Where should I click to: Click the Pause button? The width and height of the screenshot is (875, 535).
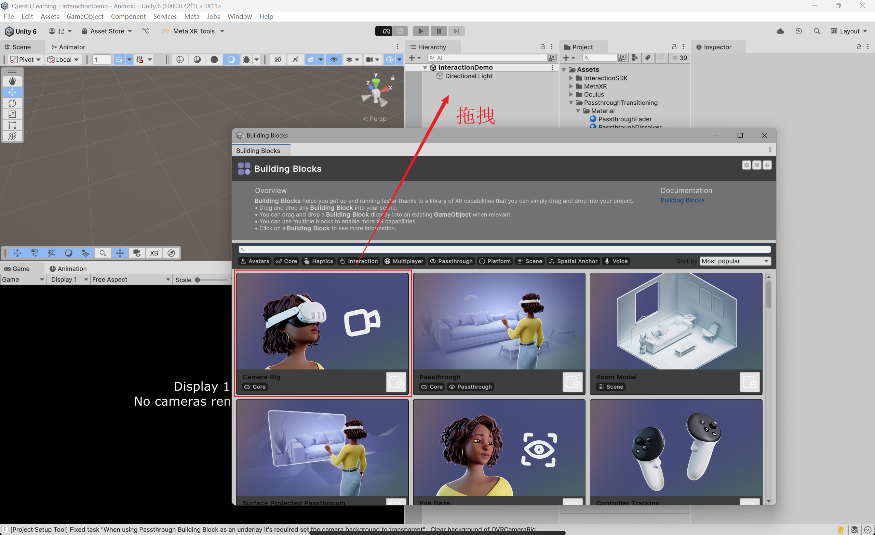tap(439, 31)
